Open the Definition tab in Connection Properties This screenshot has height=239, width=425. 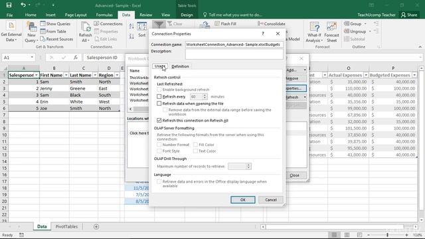pos(180,66)
